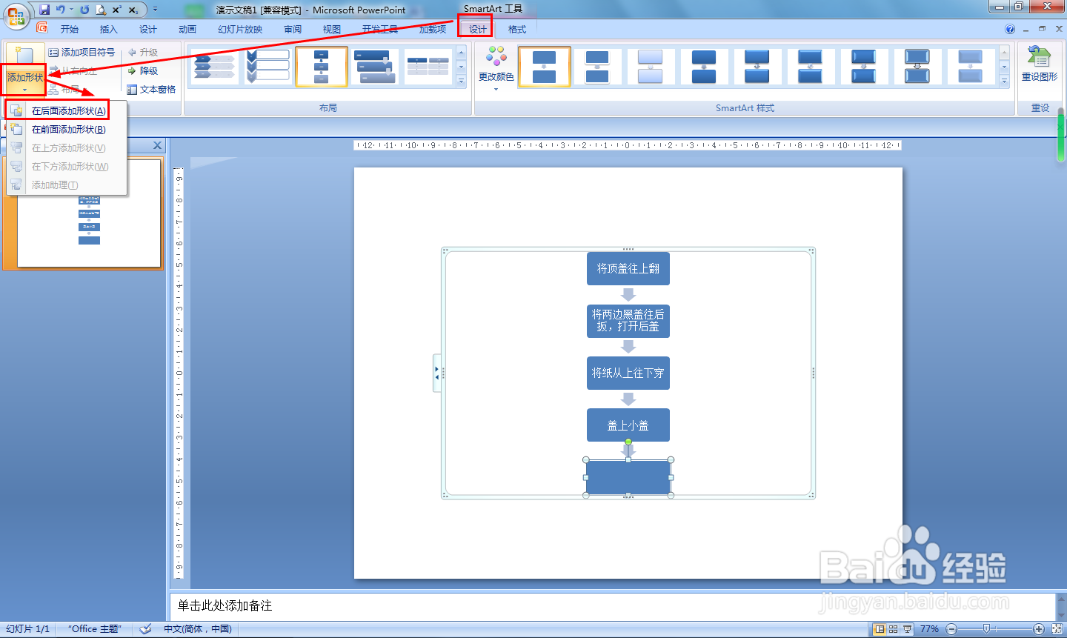The height and width of the screenshot is (638, 1067).
Task: Expand SmartArt text pane side tab
Action: (x=437, y=373)
